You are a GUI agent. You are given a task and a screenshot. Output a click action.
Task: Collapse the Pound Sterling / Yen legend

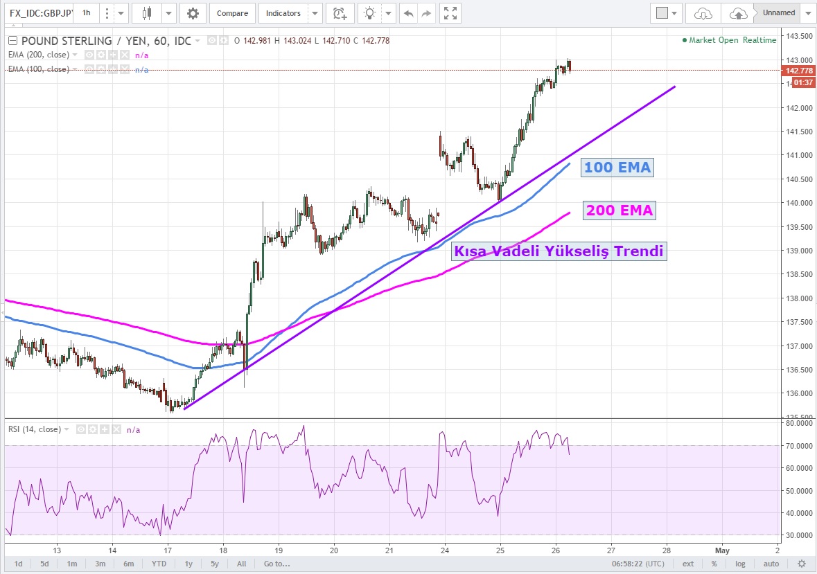[x=12, y=41]
